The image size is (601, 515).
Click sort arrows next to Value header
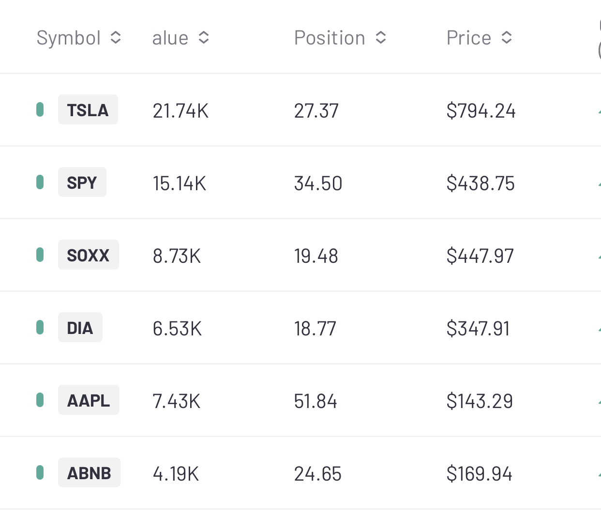[204, 38]
